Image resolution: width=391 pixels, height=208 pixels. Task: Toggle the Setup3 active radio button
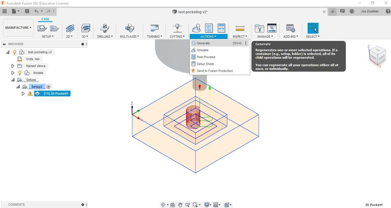pyautogui.click(x=48, y=87)
